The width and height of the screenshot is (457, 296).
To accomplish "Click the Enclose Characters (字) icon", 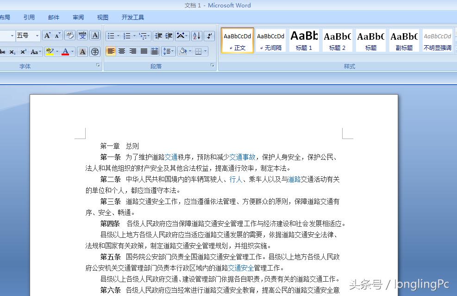I will click(x=95, y=52).
